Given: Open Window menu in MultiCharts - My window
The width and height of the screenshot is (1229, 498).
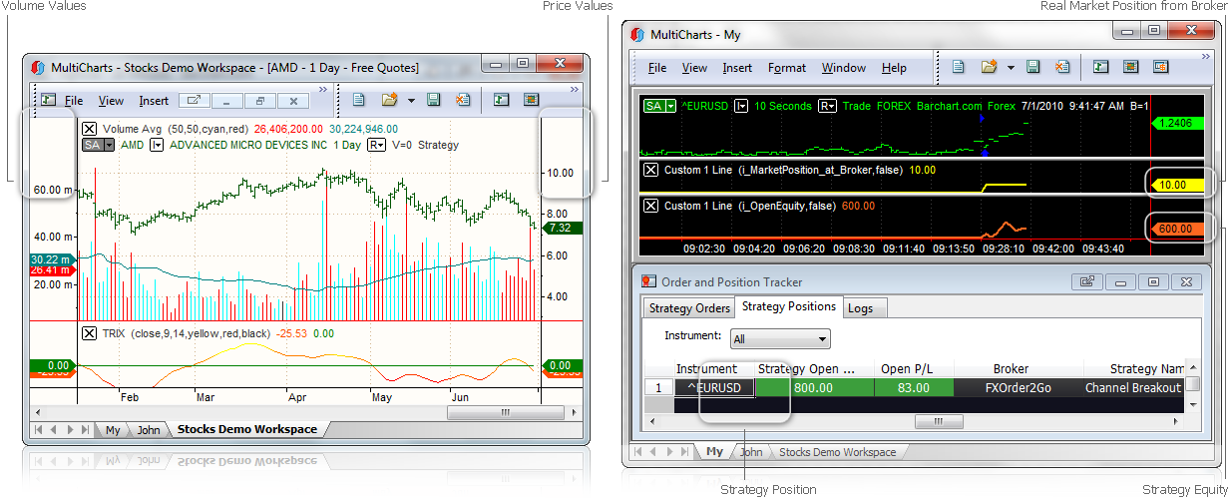Looking at the screenshot, I should pyautogui.click(x=844, y=68).
